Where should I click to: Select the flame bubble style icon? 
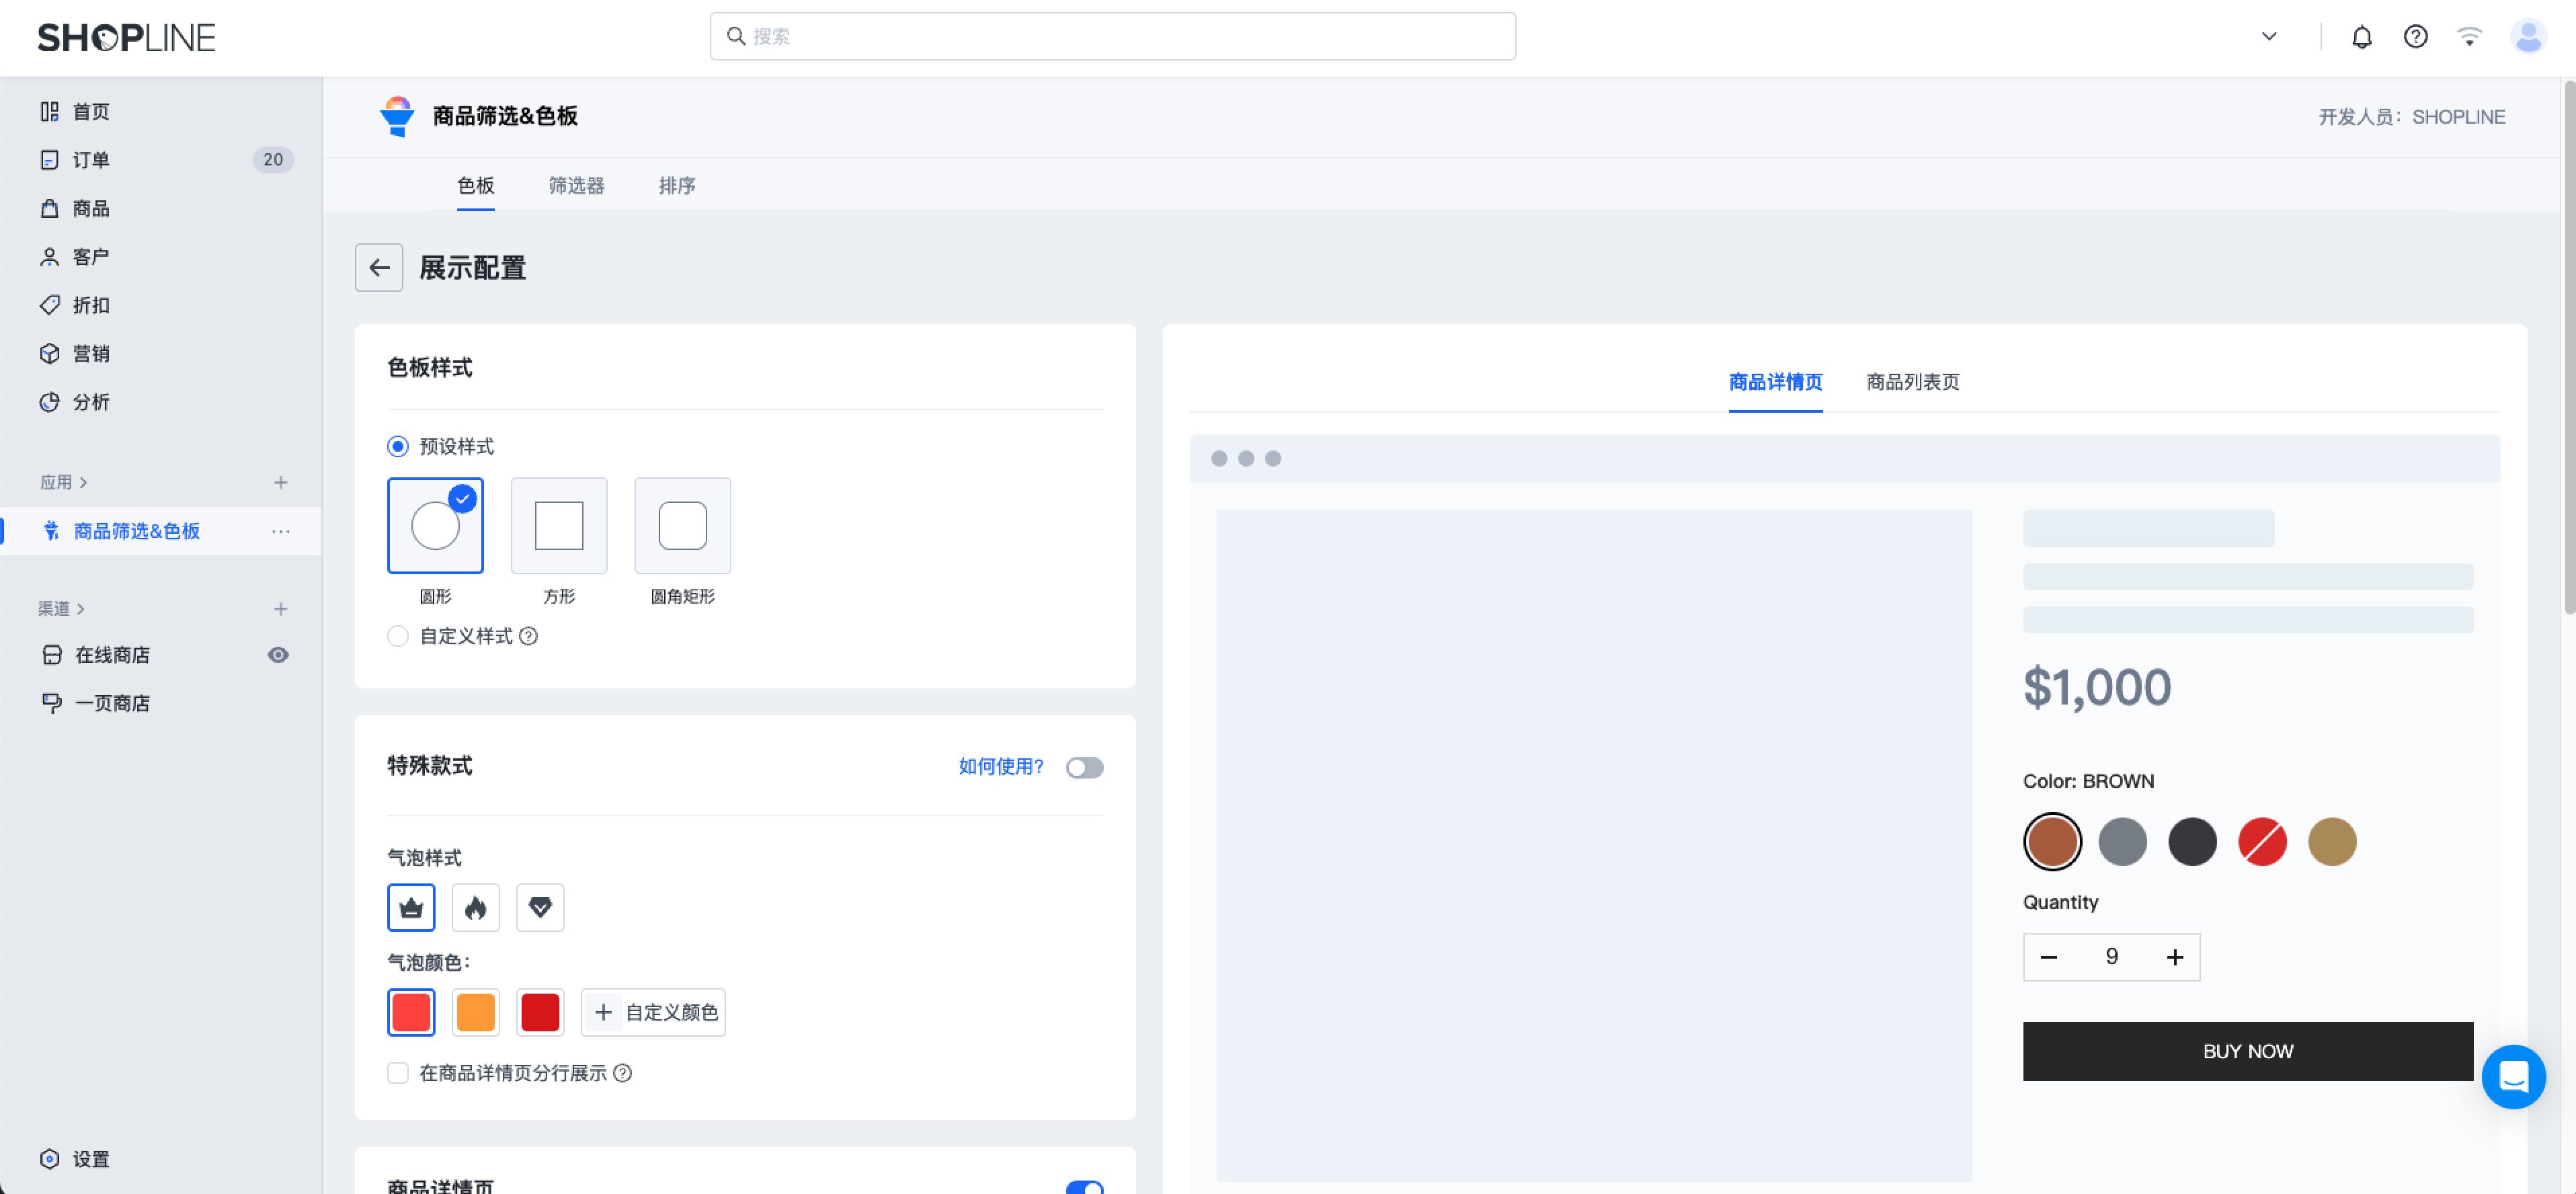click(475, 907)
